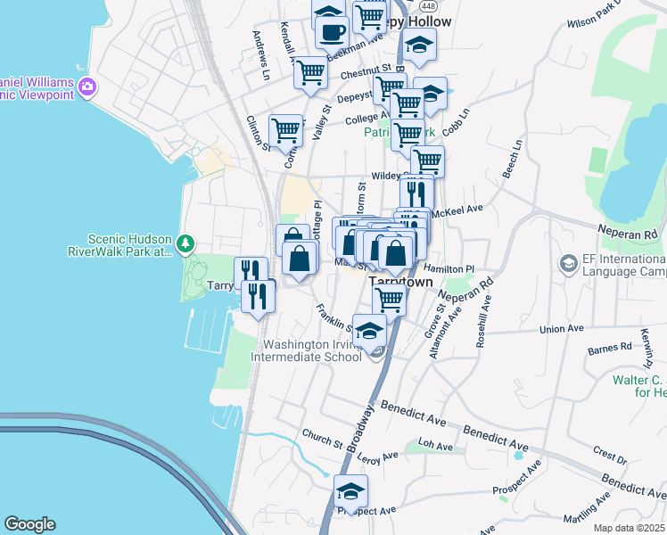Image resolution: width=667 pixels, height=535 pixels.
Task: Click the McKeel Ave street label
Action: (457, 211)
